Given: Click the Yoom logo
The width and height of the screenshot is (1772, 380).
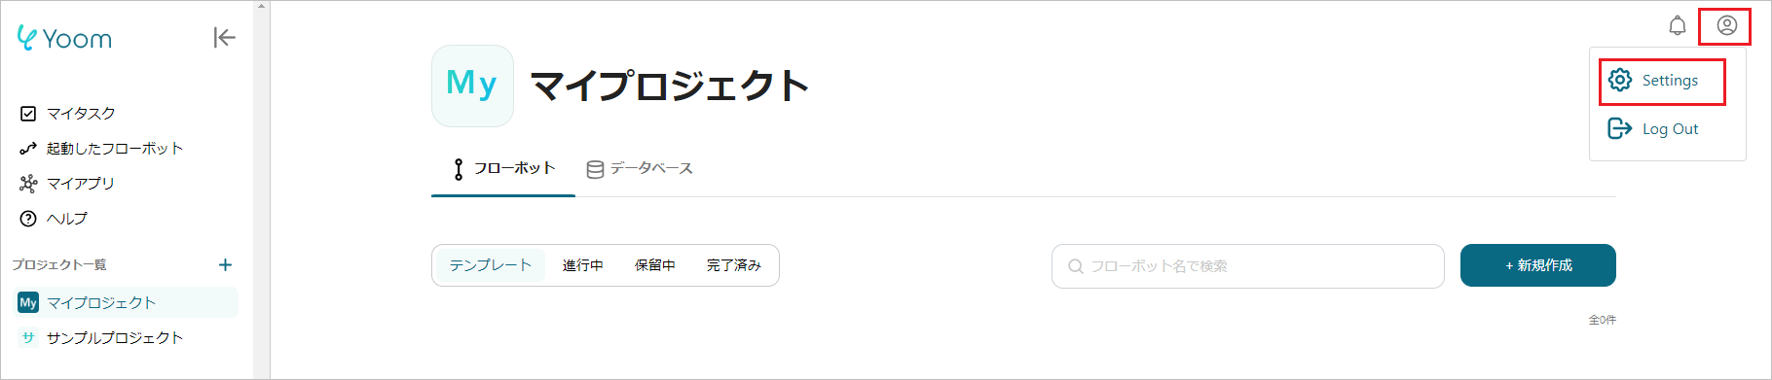Looking at the screenshot, I should [x=64, y=38].
